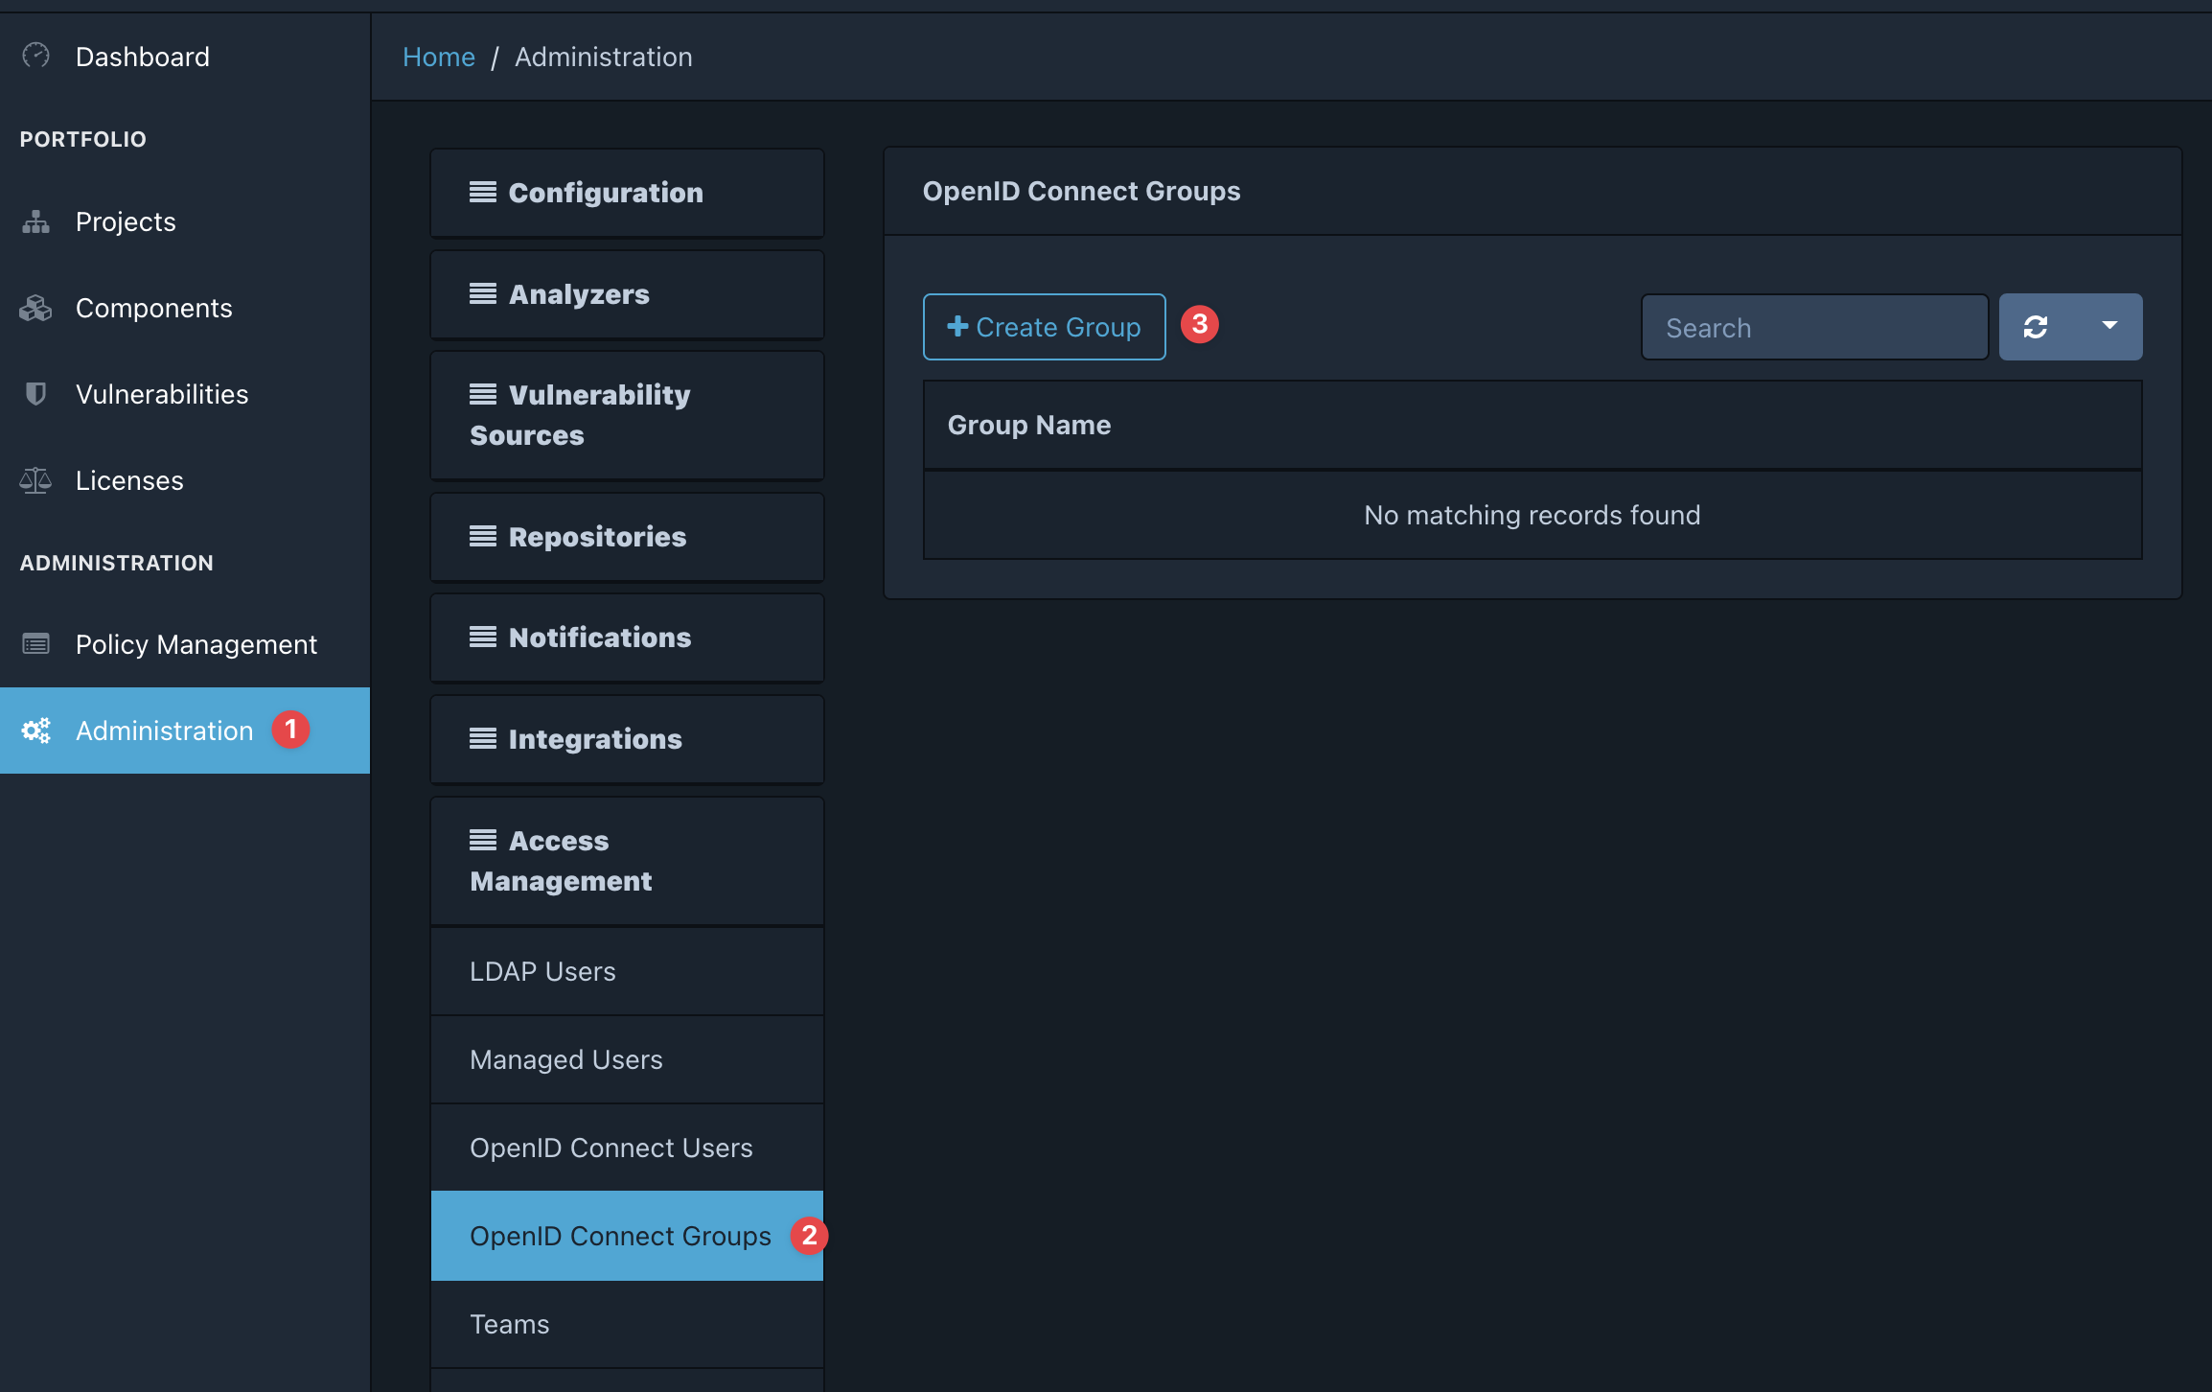Open the Teams menu item
Screen dimensions: 2212x1392
(509, 1324)
